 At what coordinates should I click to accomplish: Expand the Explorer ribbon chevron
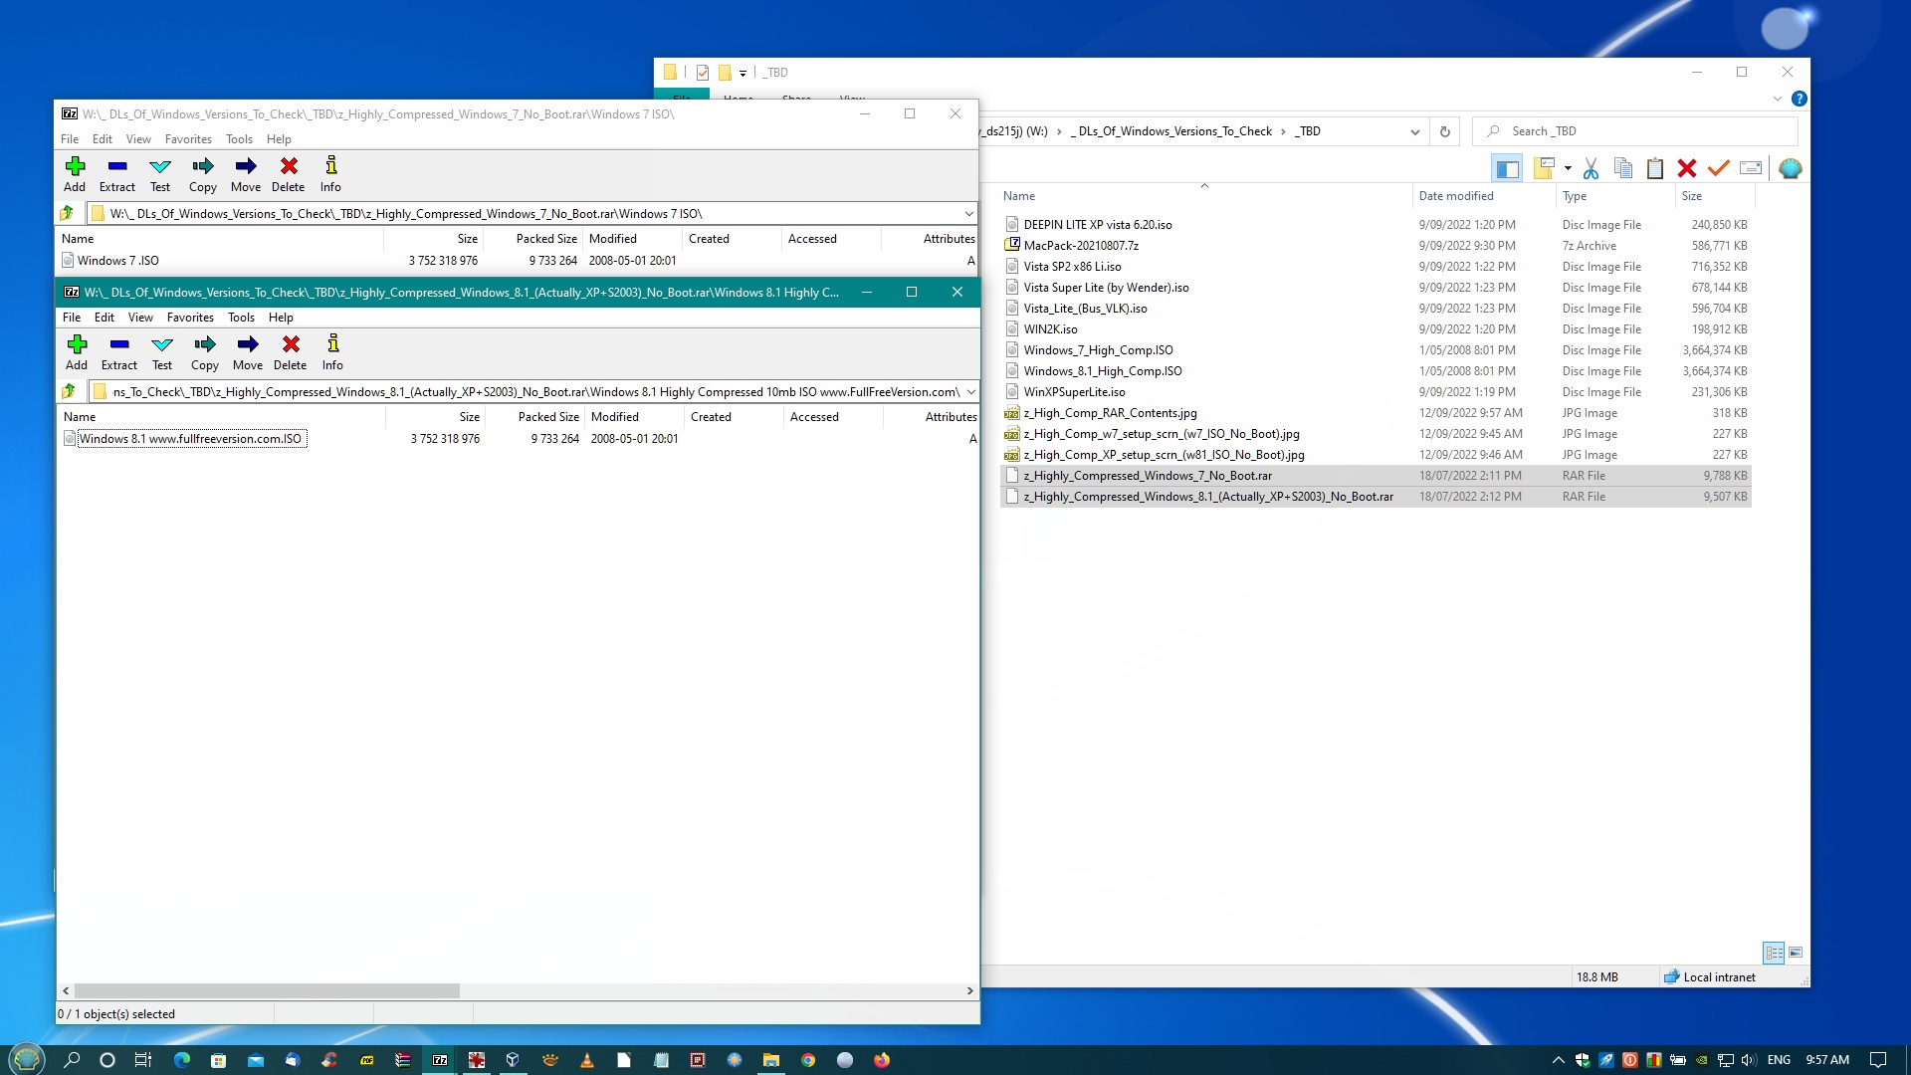click(x=1778, y=99)
